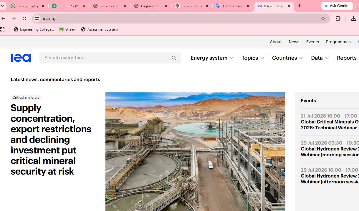Open the mining facility article image
This screenshot has width=359, height=211.
tap(195, 151)
